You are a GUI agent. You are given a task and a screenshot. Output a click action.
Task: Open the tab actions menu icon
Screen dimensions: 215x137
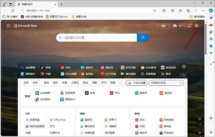[11, 4]
